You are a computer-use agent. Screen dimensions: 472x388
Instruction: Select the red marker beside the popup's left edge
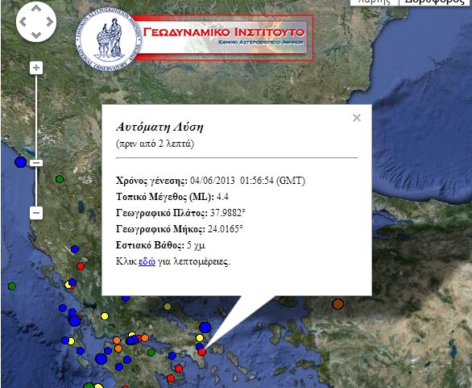pos(80,266)
